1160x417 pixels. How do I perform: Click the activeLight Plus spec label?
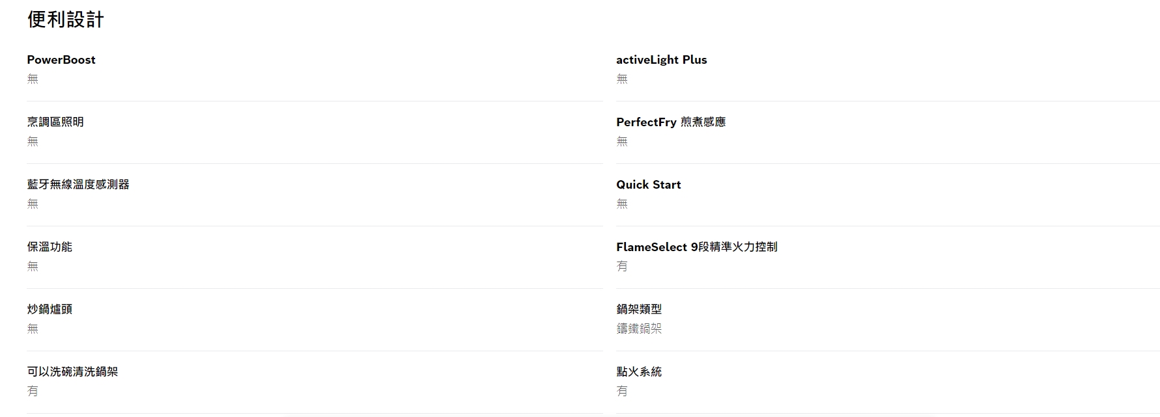click(x=662, y=60)
